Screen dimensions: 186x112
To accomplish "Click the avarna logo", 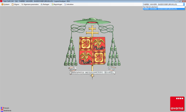I will tap(177, 104).
